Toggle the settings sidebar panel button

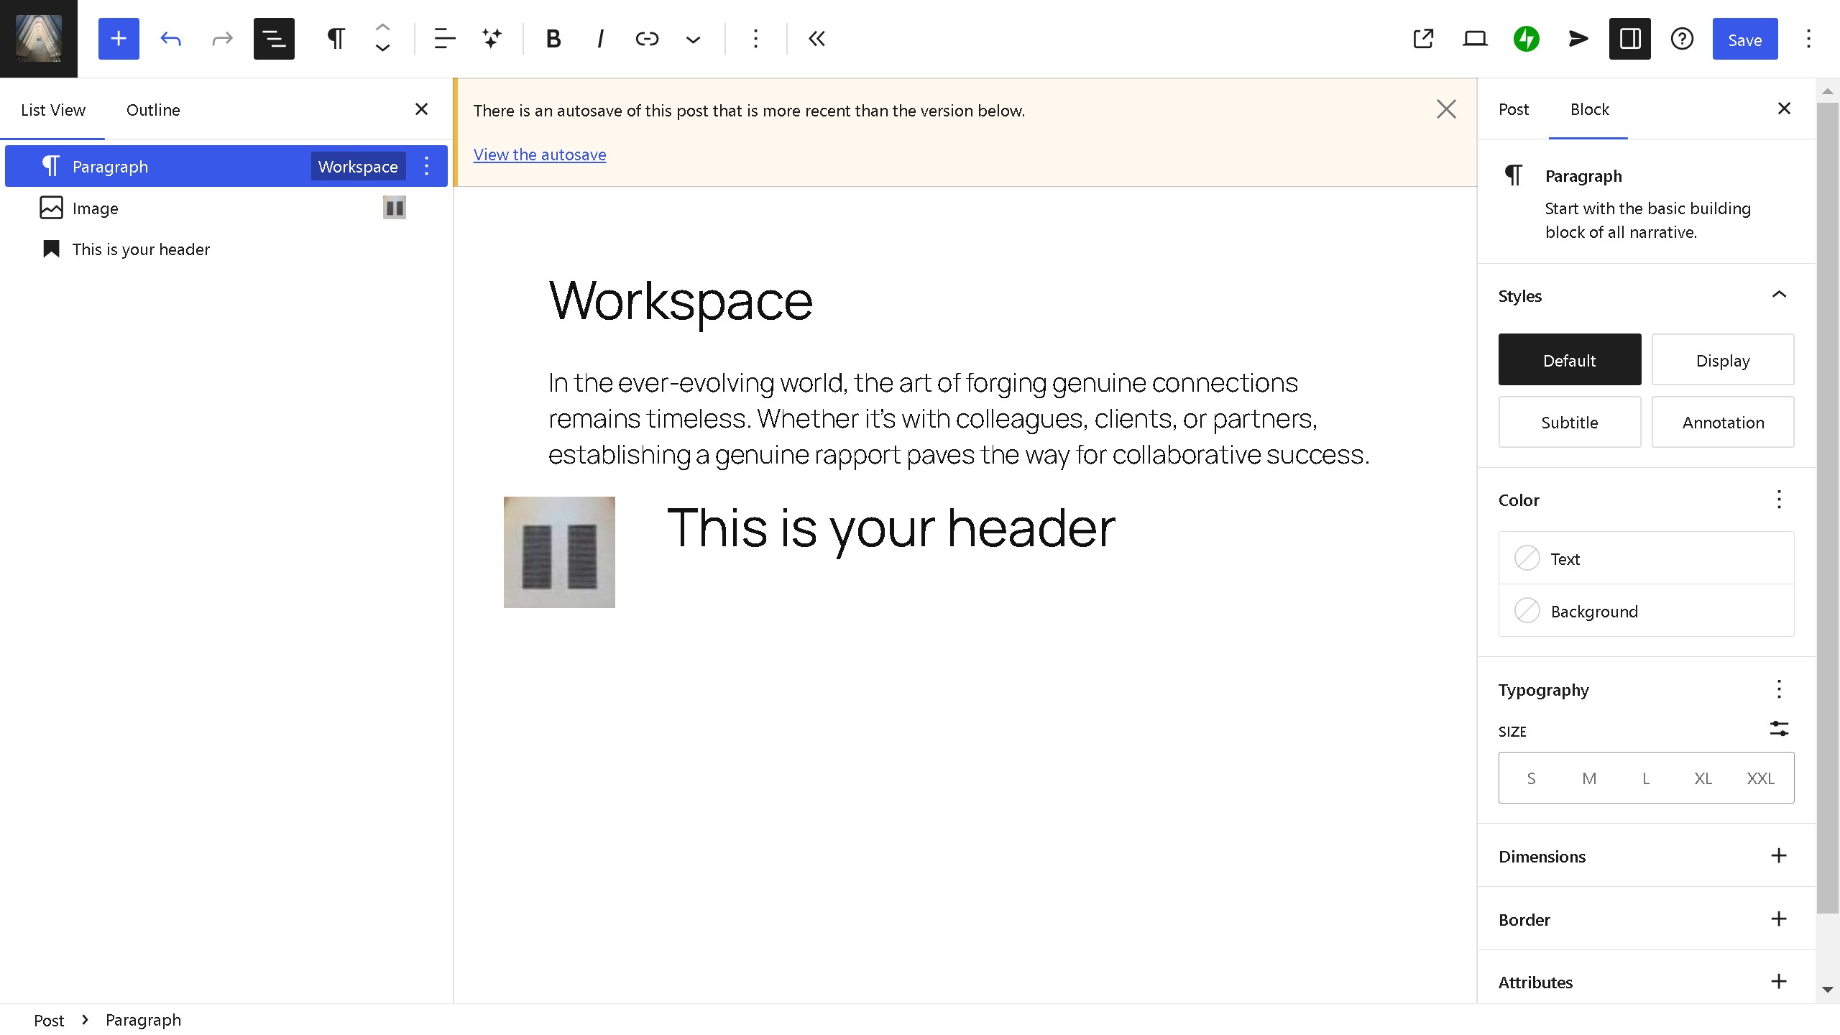pos(1629,39)
